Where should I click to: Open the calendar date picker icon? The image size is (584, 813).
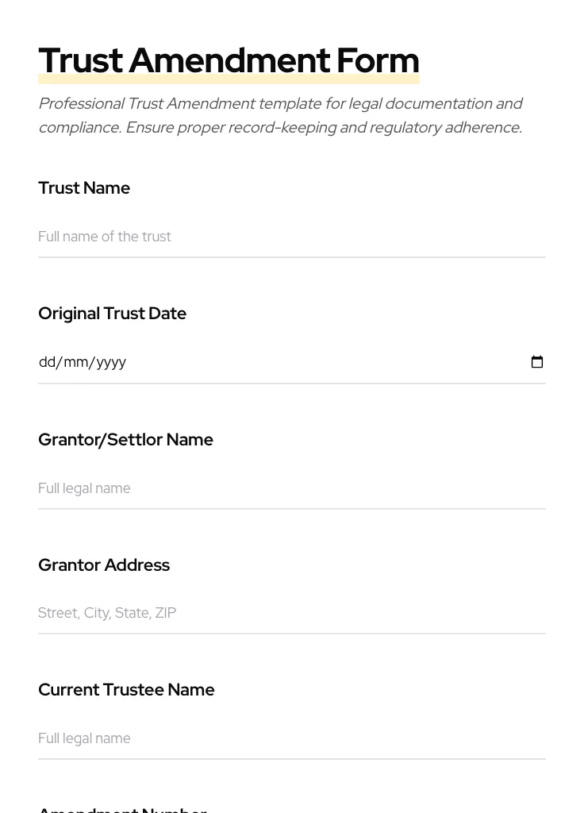[x=537, y=361]
